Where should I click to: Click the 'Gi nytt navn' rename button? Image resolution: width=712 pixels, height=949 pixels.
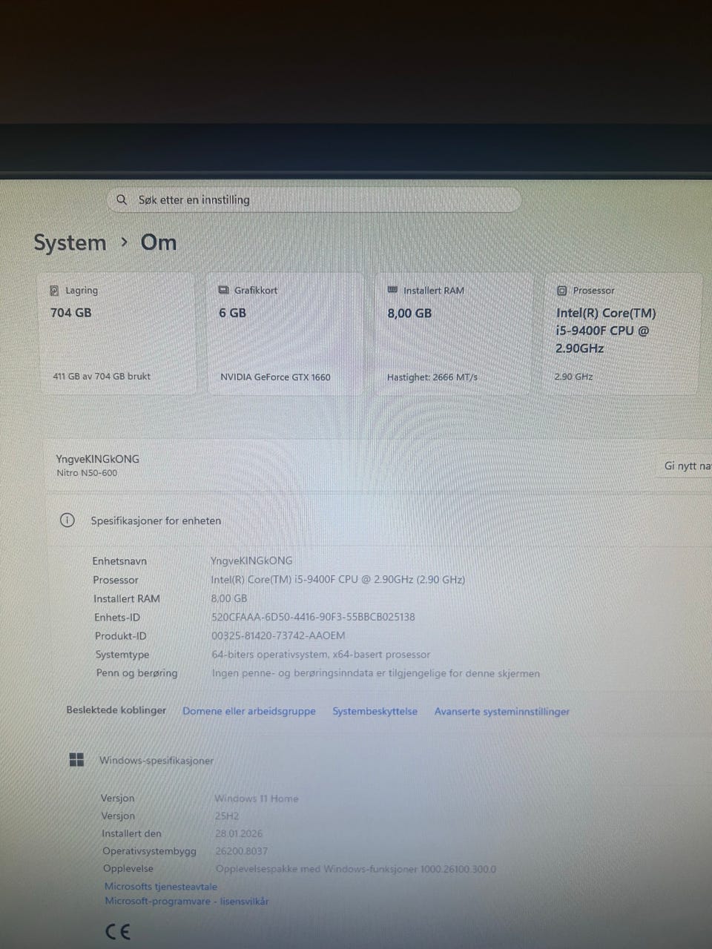point(685,466)
